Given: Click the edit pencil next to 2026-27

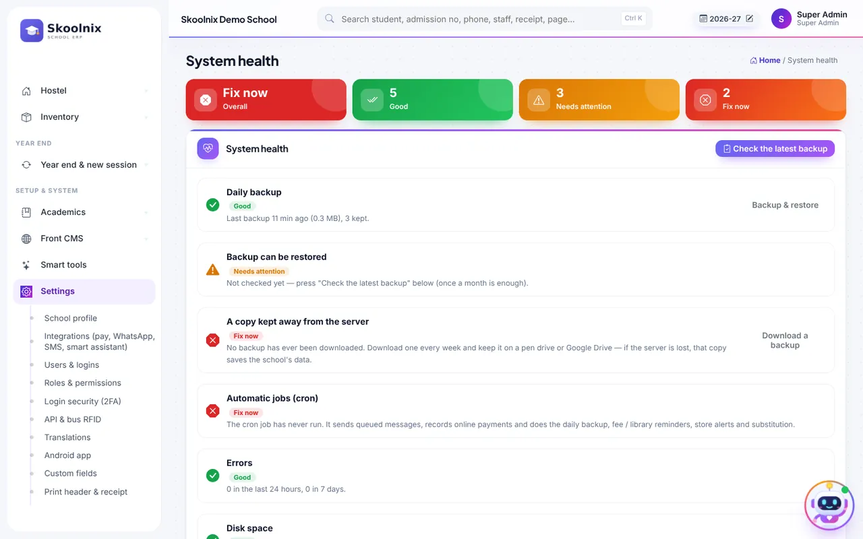Looking at the screenshot, I should click(749, 19).
